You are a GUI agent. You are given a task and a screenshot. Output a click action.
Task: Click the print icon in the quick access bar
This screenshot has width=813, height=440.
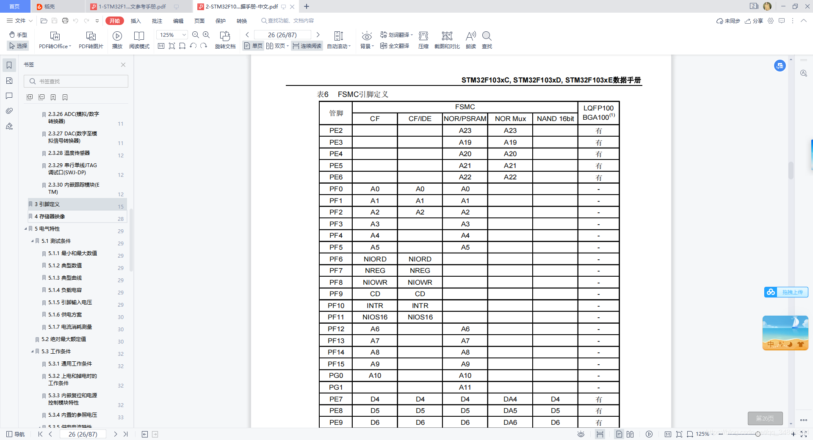65,21
